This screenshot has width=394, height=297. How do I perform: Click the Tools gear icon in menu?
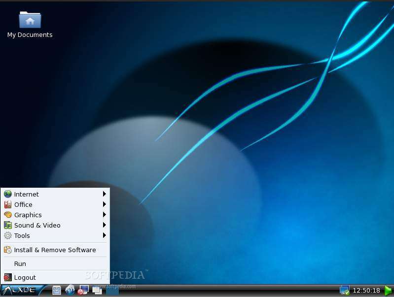coord(8,235)
